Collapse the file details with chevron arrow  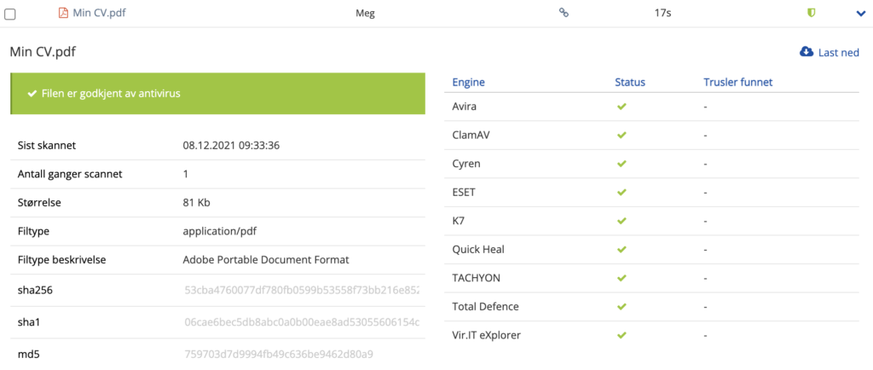pos(859,13)
